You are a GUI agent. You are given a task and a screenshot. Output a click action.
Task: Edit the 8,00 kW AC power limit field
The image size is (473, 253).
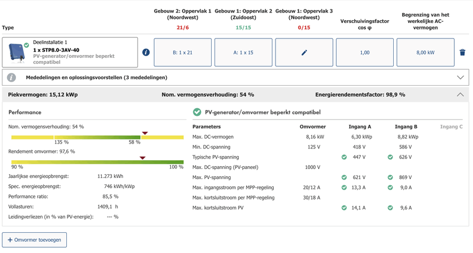[x=425, y=53]
